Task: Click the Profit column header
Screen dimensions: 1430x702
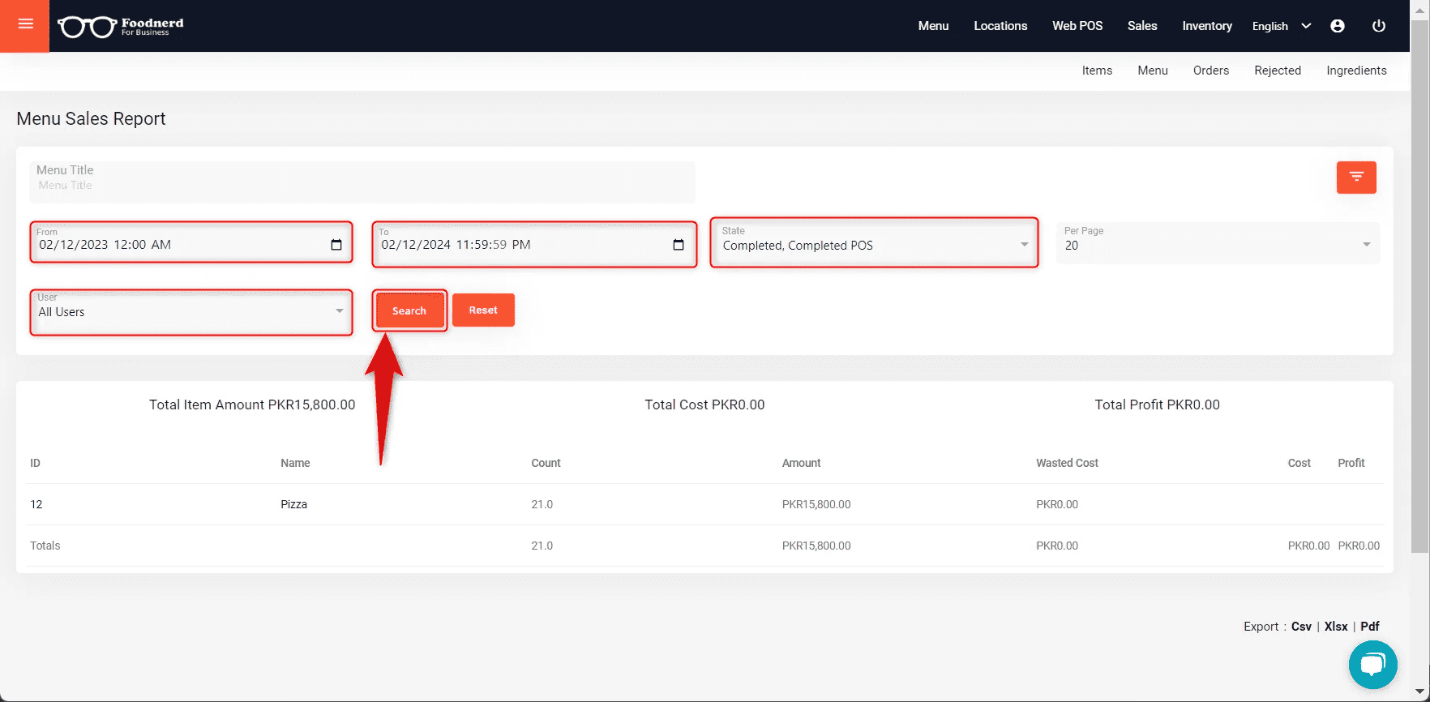Action: click(x=1351, y=463)
